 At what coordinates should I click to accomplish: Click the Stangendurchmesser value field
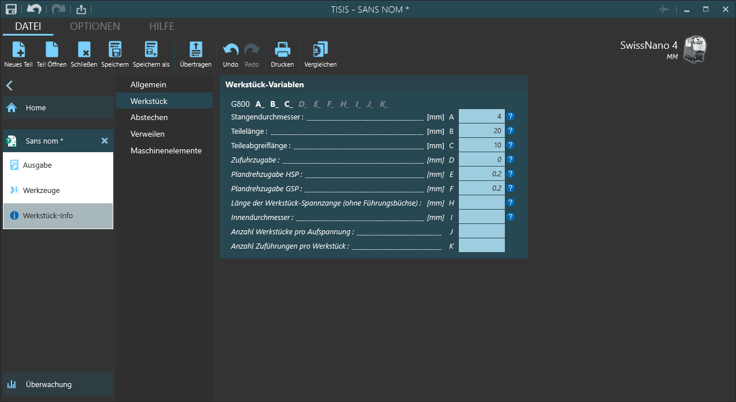481,117
